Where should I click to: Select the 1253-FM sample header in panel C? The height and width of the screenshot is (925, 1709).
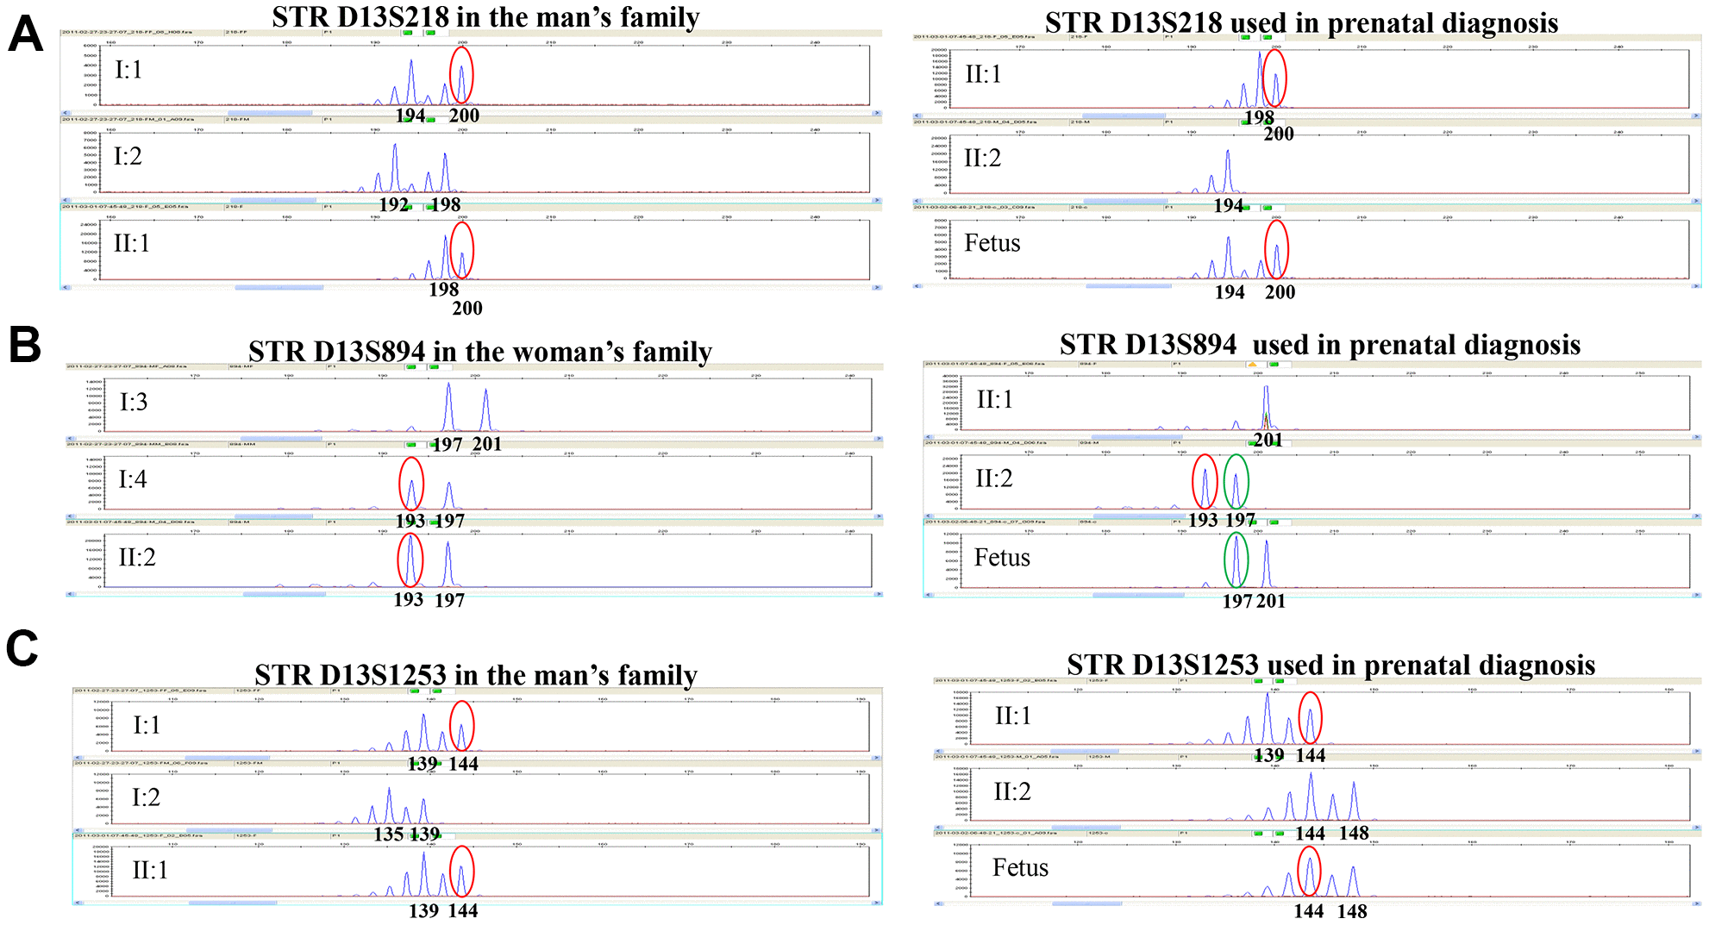tap(248, 762)
